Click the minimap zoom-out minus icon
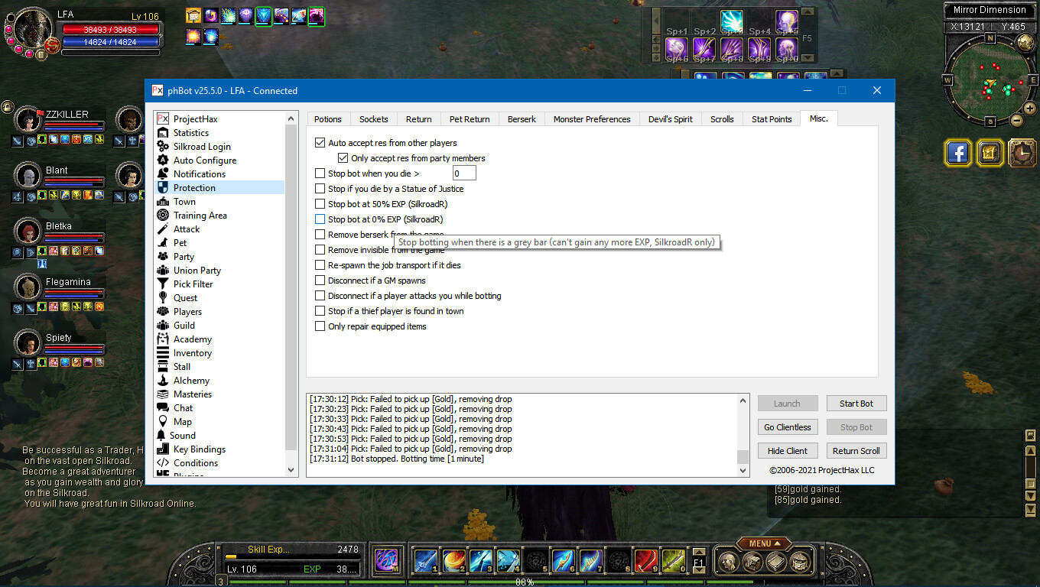 click(1016, 120)
